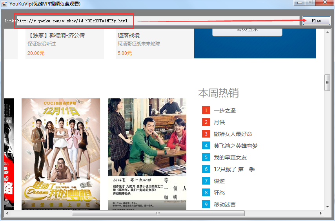Focus the link URL input field
This screenshot has height=221, width=335.
point(158,21)
